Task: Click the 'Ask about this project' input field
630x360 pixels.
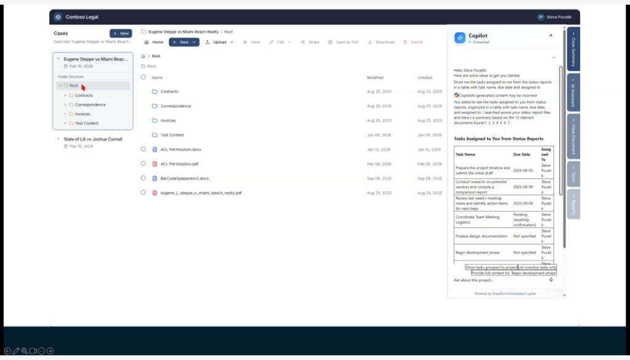Action: pos(498,280)
